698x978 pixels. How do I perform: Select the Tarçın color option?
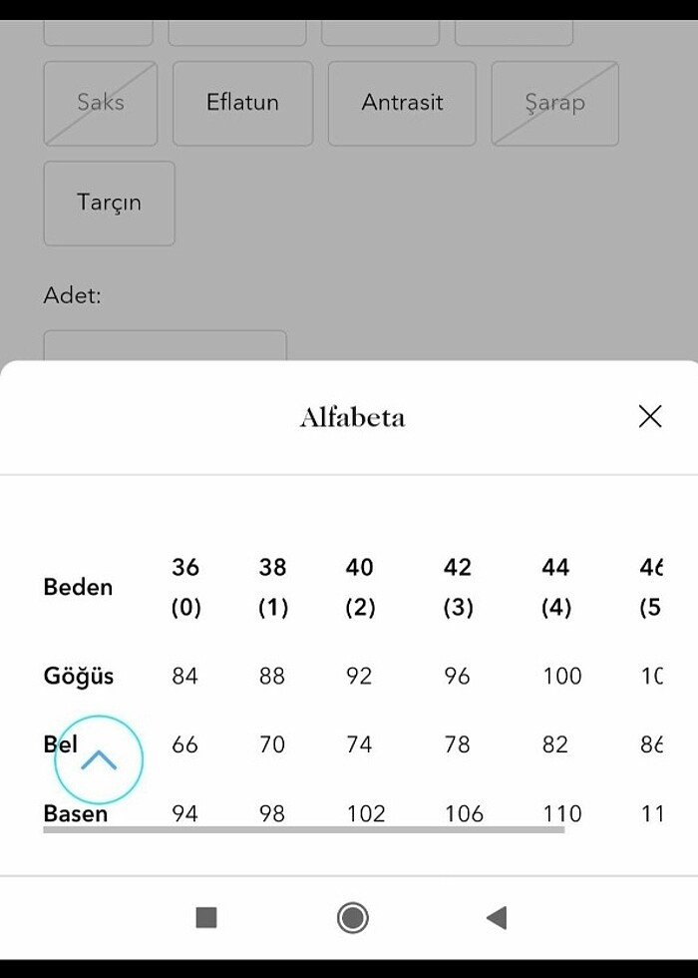(109, 203)
